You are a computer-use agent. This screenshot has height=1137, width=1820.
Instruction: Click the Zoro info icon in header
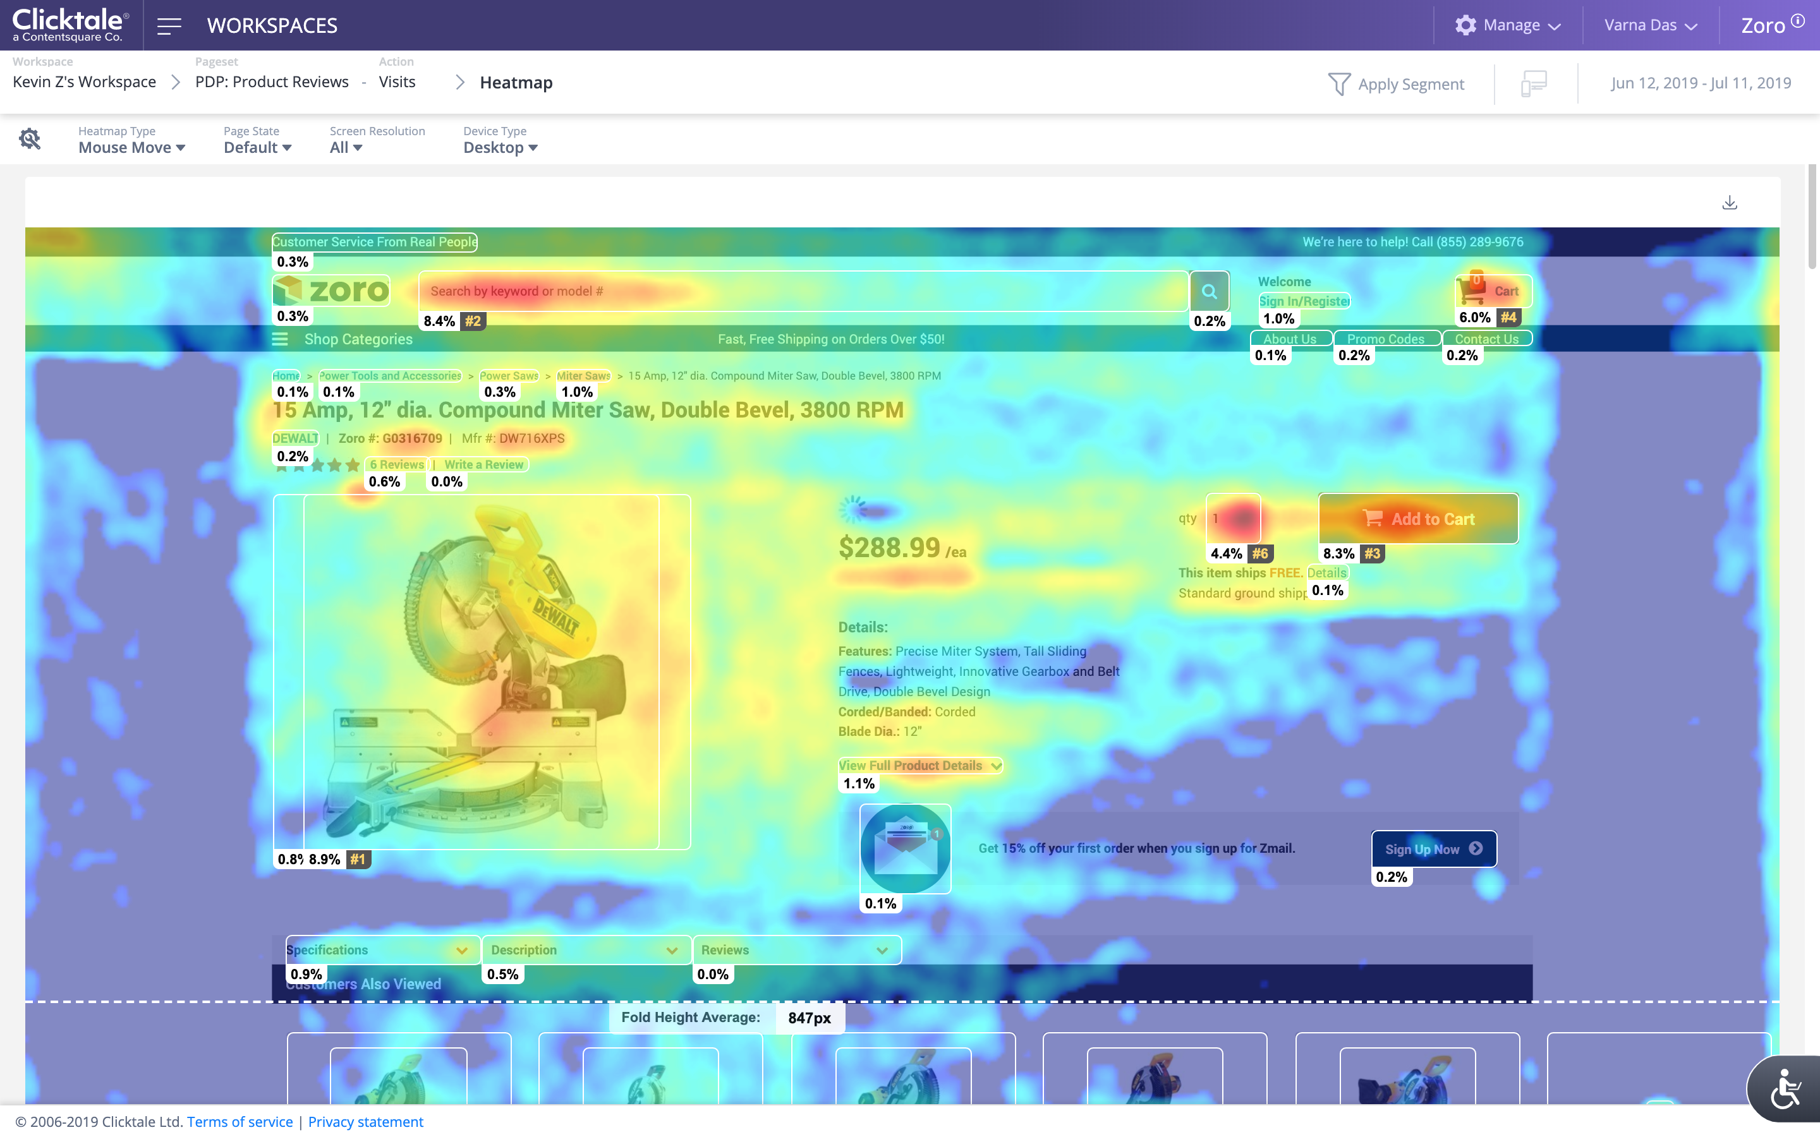click(x=1797, y=21)
